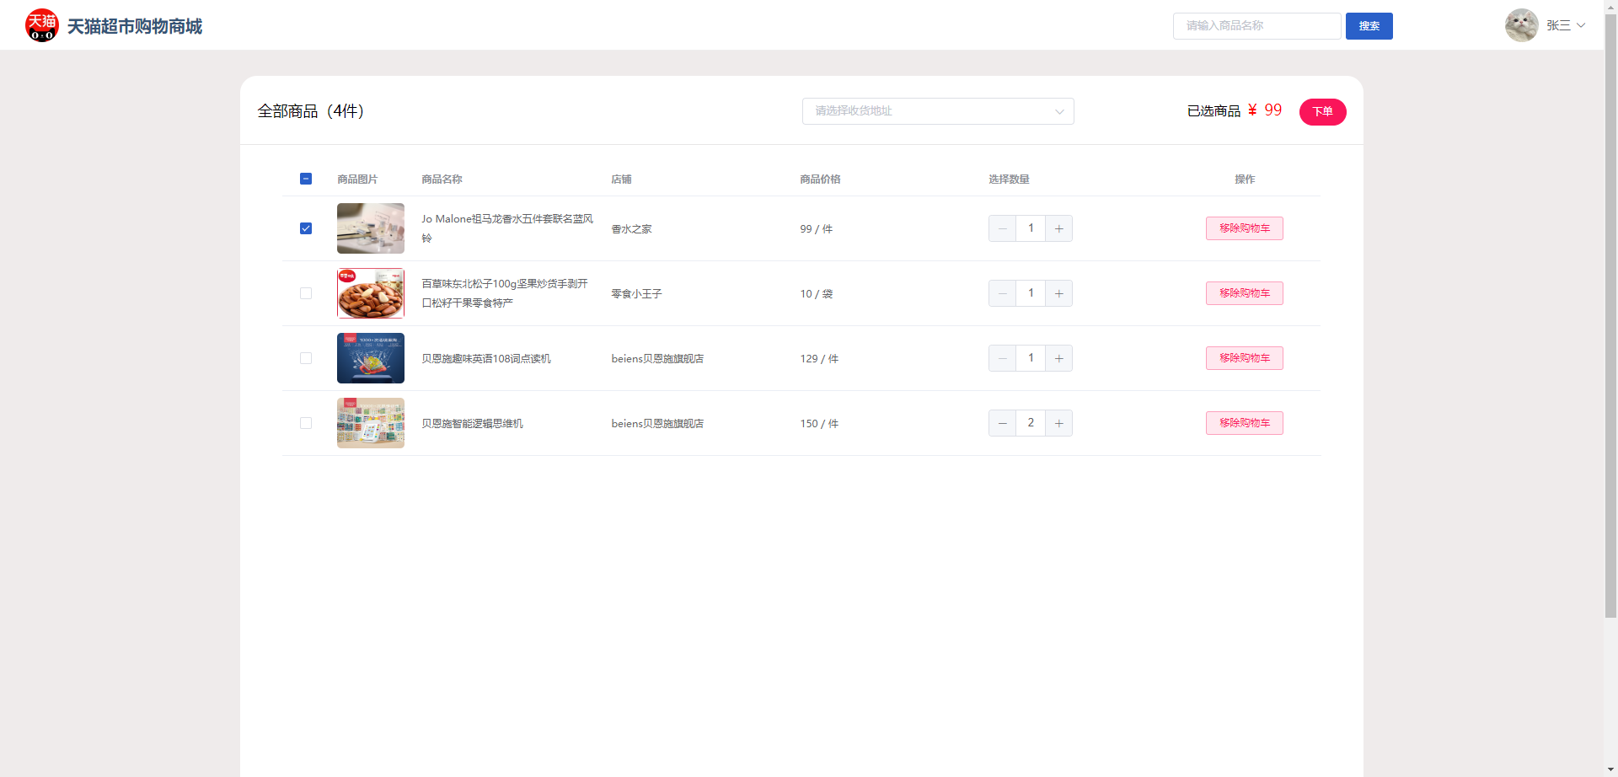Click the 全部商品（4件） heading
The height and width of the screenshot is (777, 1618).
pos(311,111)
